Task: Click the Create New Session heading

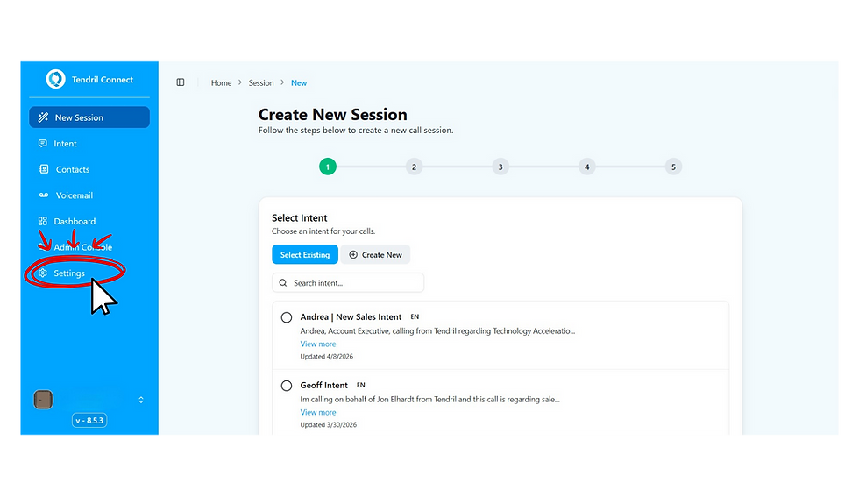Action: pyautogui.click(x=332, y=115)
